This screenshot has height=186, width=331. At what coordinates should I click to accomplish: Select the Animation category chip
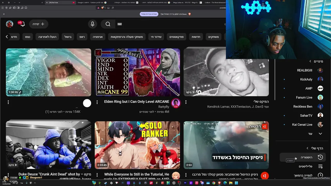(98, 37)
